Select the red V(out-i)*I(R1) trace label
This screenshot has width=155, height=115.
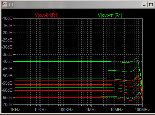pyautogui.click(x=47, y=15)
